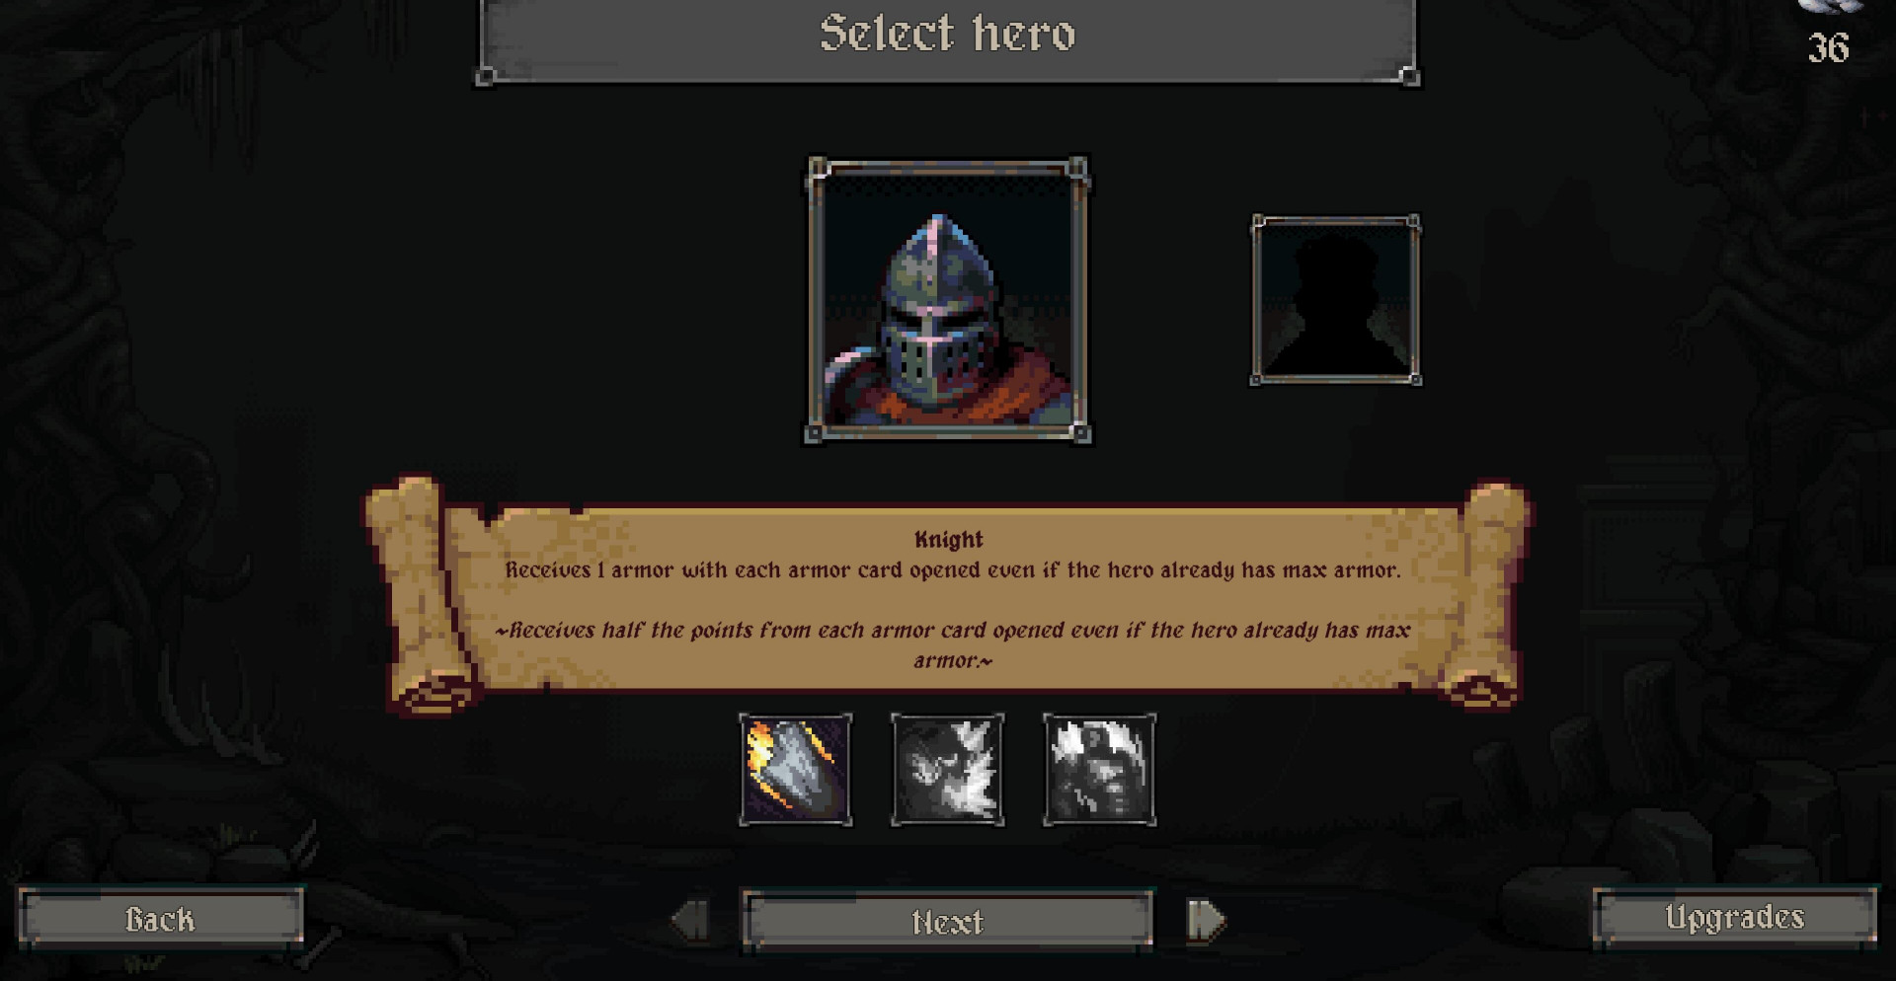Screen dimensions: 1896x981
Task: Click the third greyed-out helmet ability icon
Action: pyautogui.click(x=1099, y=770)
